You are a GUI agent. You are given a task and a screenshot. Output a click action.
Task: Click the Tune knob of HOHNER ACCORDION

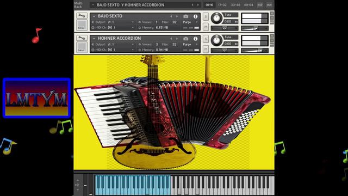pyautogui.click(x=216, y=40)
